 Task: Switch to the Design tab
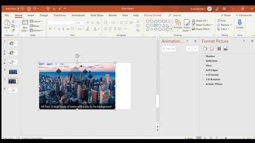tap(44, 15)
